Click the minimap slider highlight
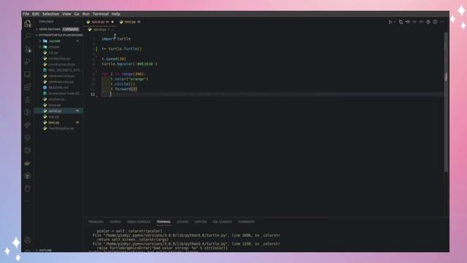This screenshot has width=467, height=263. 446,77
